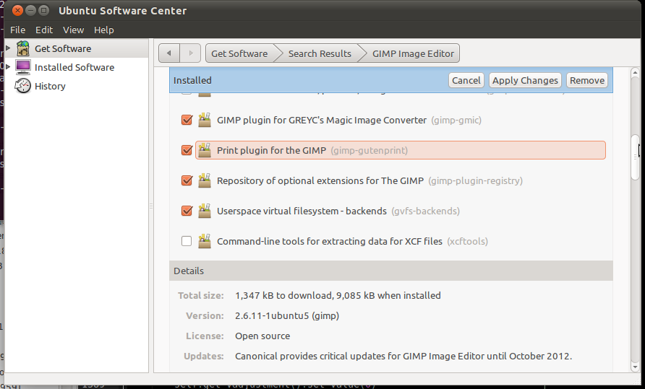Click the xcftools package icon
Image resolution: width=645 pixels, height=389 pixels.
[205, 241]
